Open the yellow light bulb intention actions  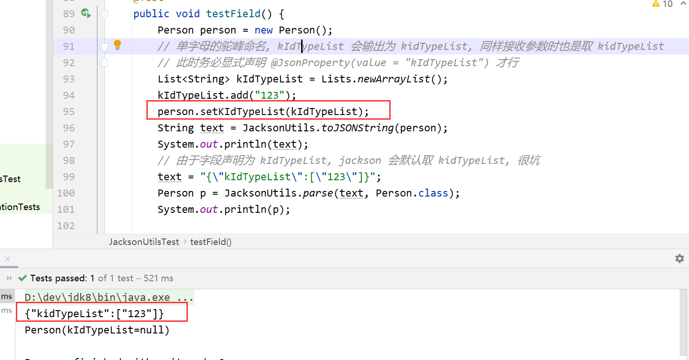pyautogui.click(x=117, y=45)
